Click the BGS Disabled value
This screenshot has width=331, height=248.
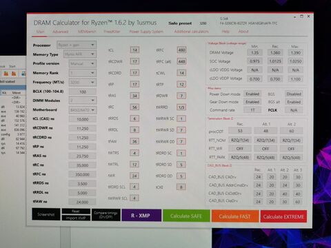pos(294,94)
